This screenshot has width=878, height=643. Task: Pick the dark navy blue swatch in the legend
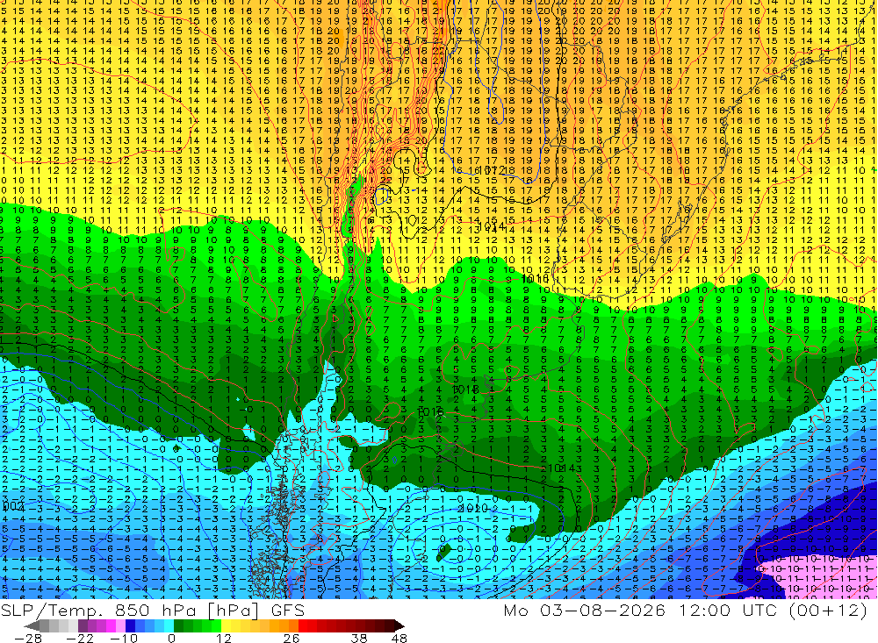131,625
